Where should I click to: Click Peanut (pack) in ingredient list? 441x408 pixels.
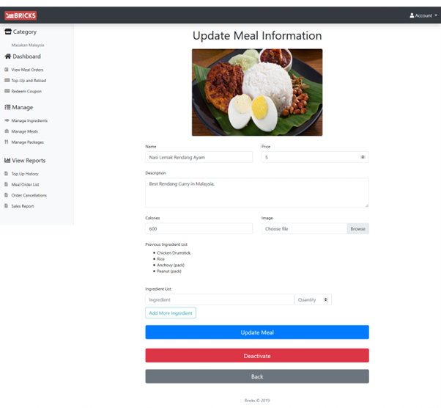click(x=169, y=271)
